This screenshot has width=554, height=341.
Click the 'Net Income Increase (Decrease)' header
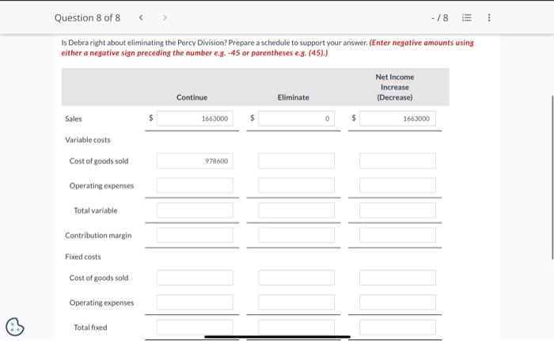pyautogui.click(x=395, y=87)
